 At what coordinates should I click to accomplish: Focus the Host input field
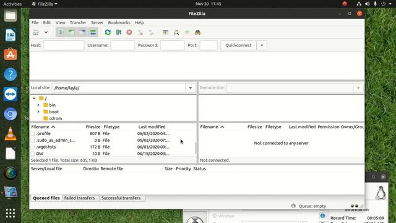click(x=64, y=45)
